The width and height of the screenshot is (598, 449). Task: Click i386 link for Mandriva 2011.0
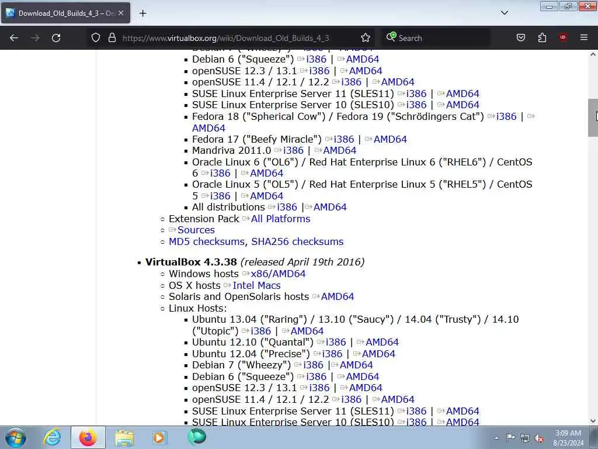pyautogui.click(x=293, y=150)
